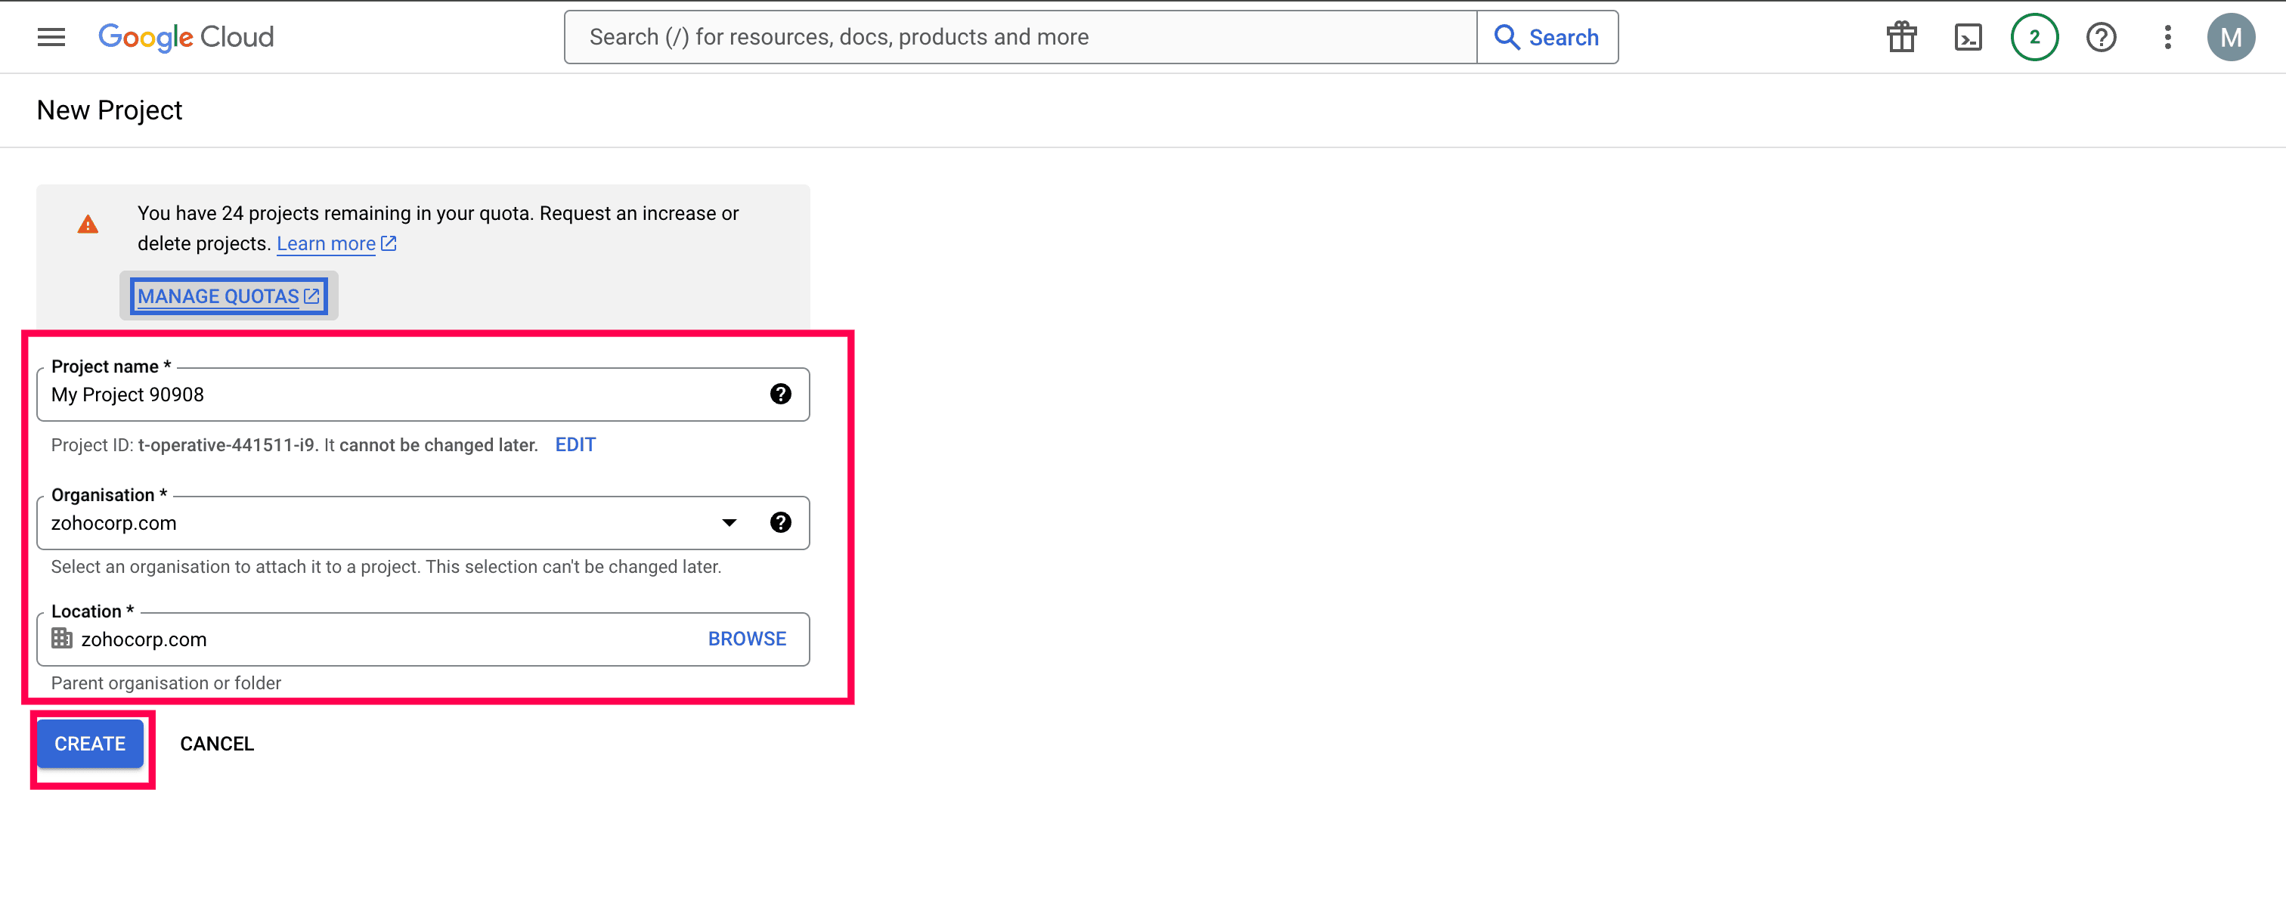Image resolution: width=2286 pixels, height=916 pixels.
Task: Click Organisation field help icon
Action: point(780,522)
